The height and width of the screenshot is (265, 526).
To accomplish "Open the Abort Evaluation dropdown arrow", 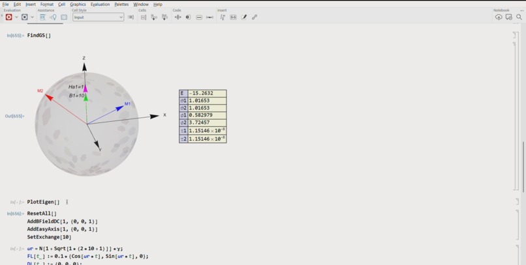I will pyautogui.click(x=32, y=17).
